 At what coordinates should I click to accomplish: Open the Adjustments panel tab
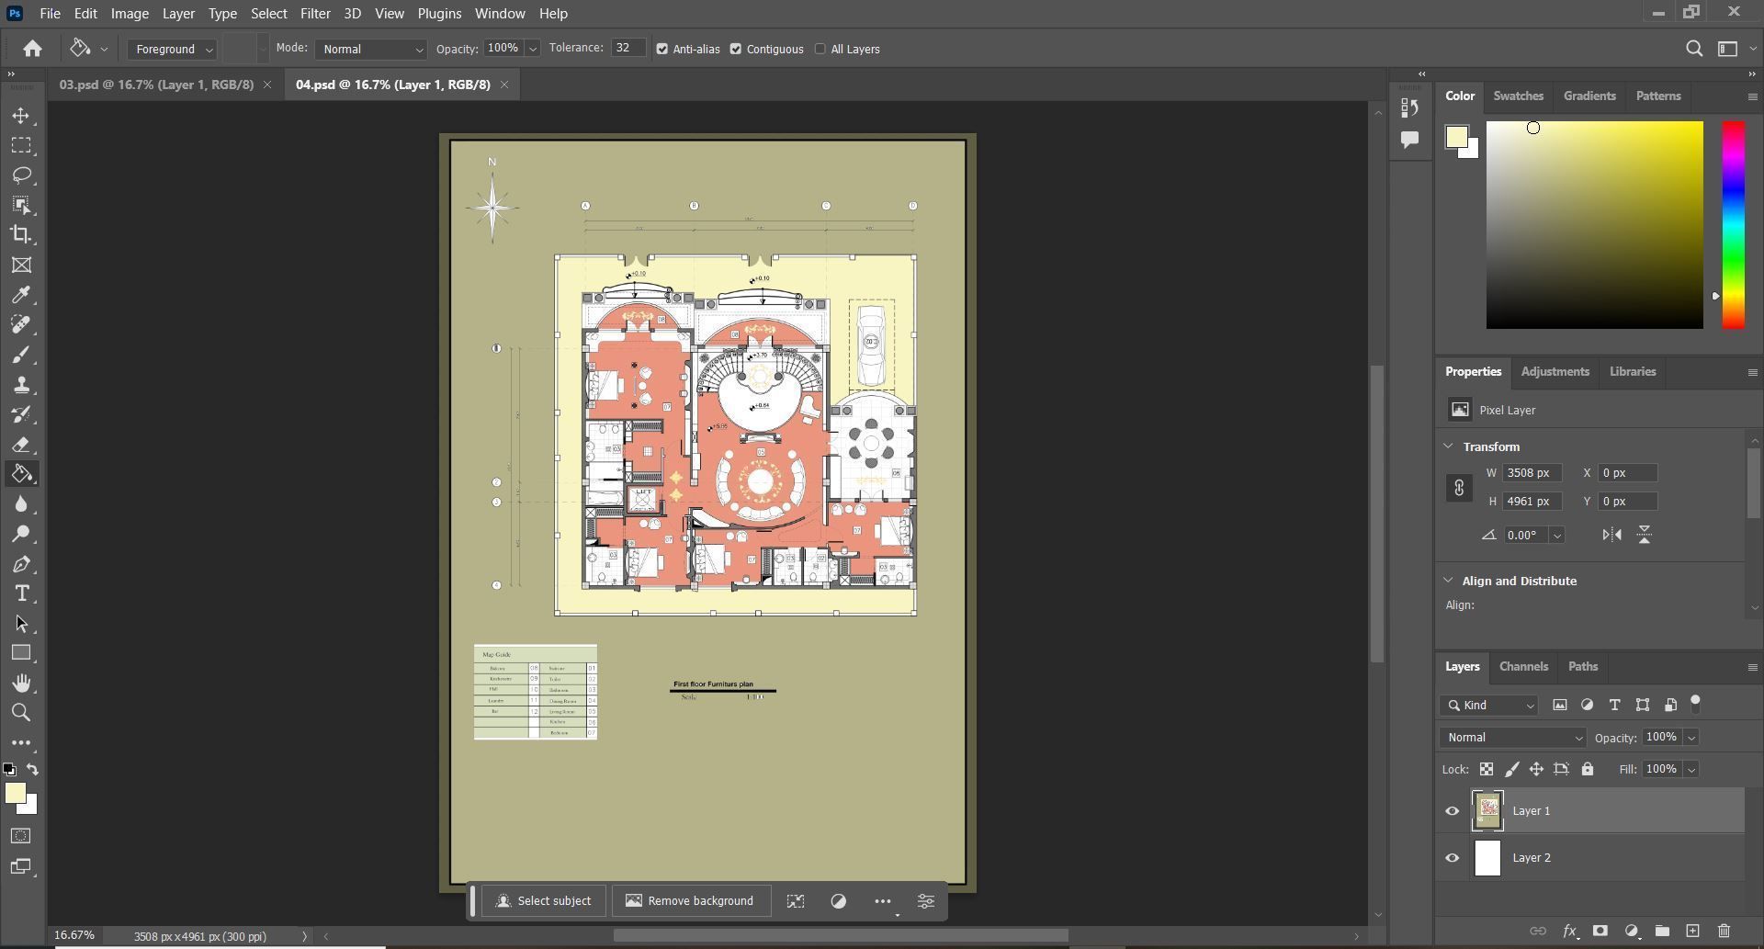pyautogui.click(x=1555, y=372)
